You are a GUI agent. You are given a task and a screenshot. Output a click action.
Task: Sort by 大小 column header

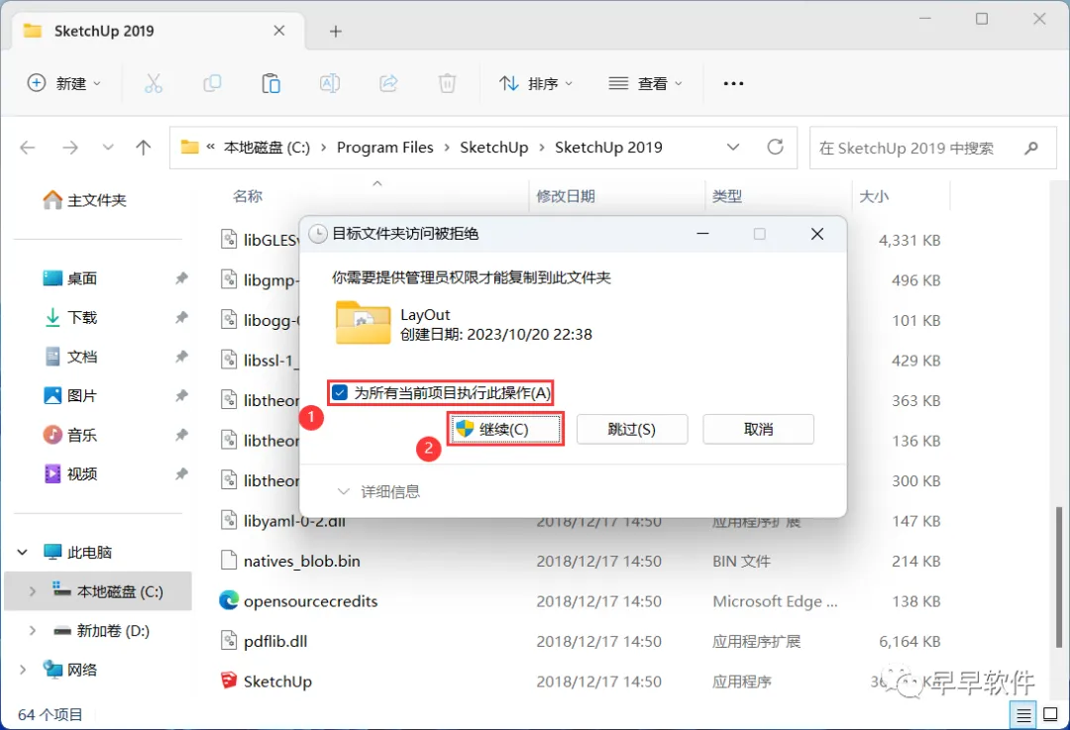(x=874, y=196)
